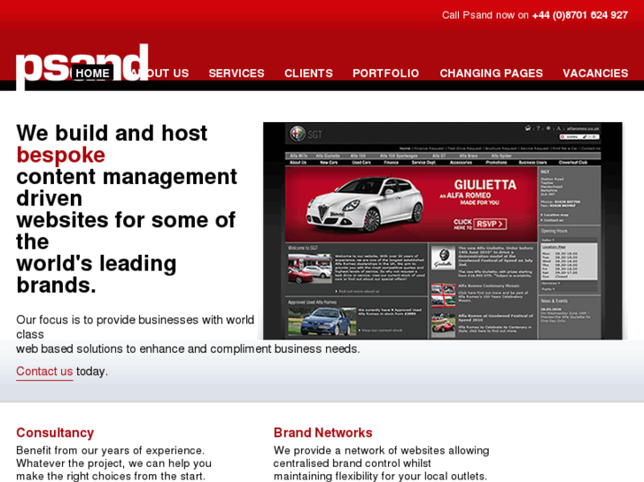Viewport: 644px width, 482px height.
Task: Click the 'world's leading brands.' heading line
Action: [97, 274]
